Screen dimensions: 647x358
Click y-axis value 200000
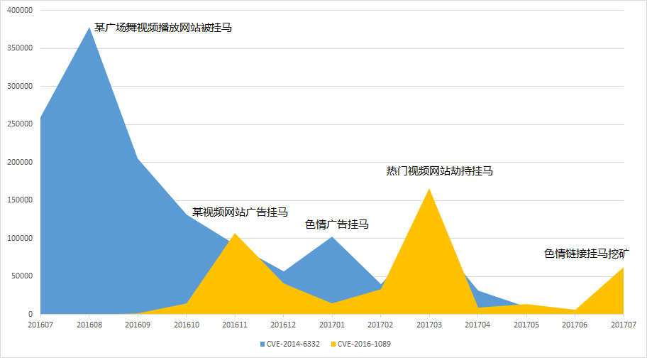click(20, 162)
